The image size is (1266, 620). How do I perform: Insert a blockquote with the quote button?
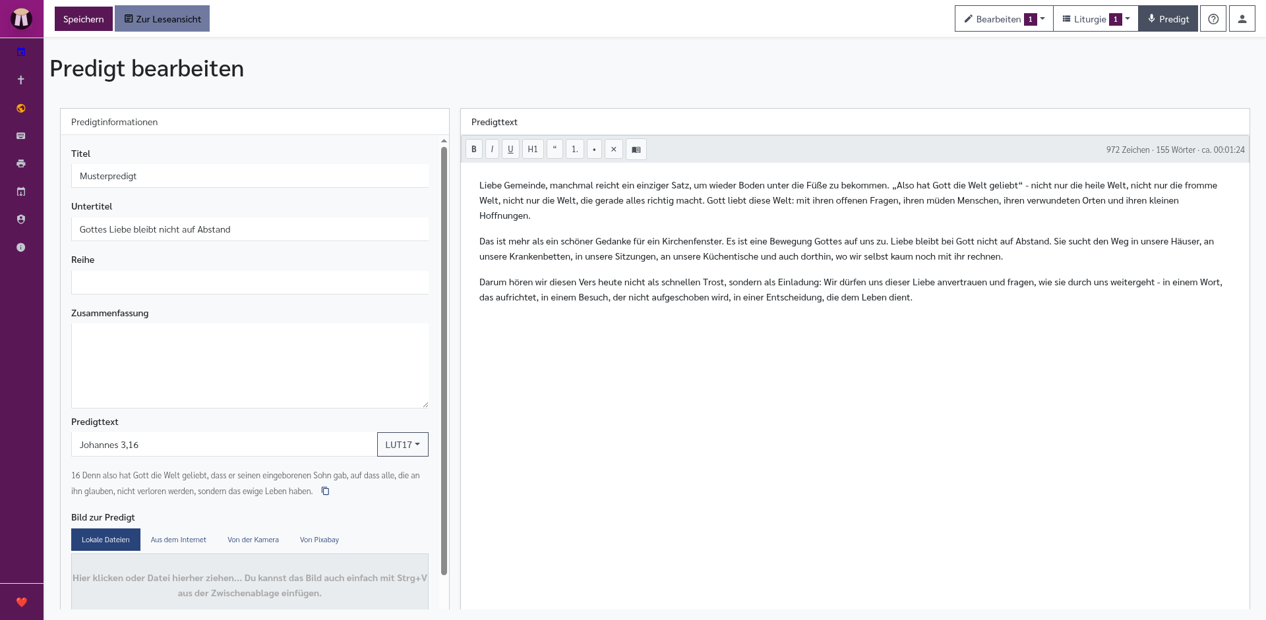(555, 150)
